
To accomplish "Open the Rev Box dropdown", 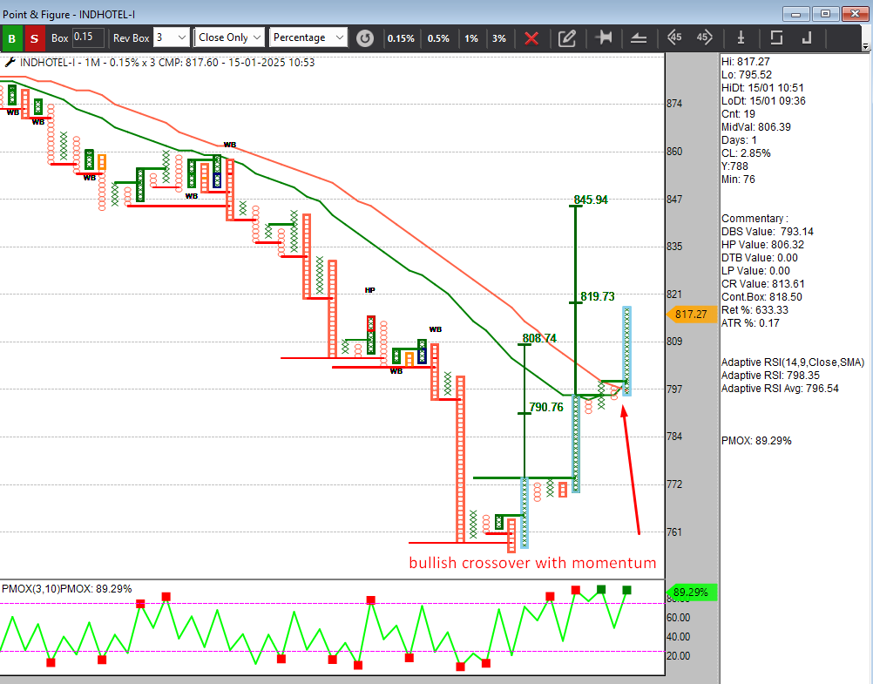I will pos(172,37).
